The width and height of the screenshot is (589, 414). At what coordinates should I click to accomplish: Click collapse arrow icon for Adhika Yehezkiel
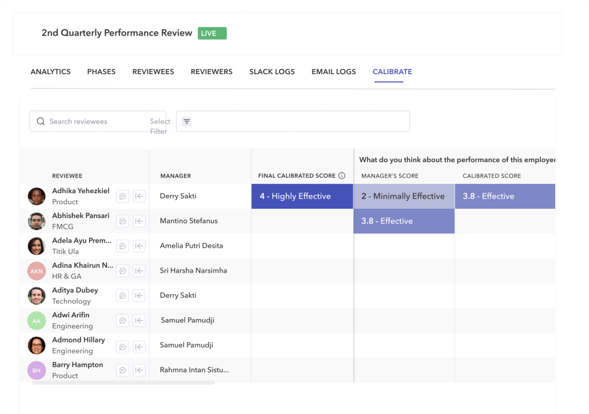(139, 196)
